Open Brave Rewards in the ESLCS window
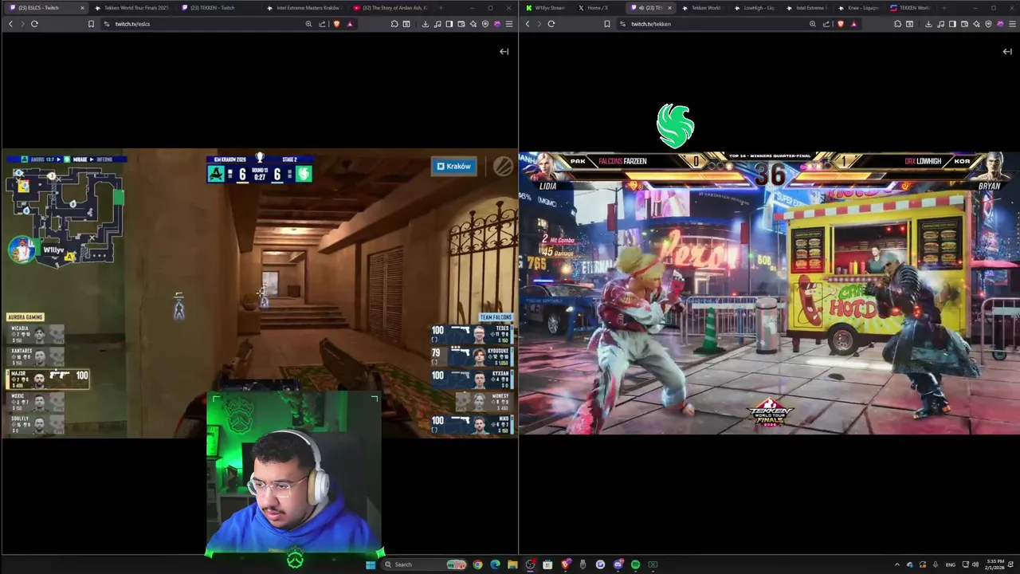 [350, 24]
